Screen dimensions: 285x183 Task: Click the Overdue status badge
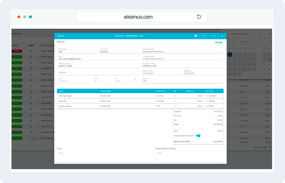pyautogui.click(x=17, y=51)
